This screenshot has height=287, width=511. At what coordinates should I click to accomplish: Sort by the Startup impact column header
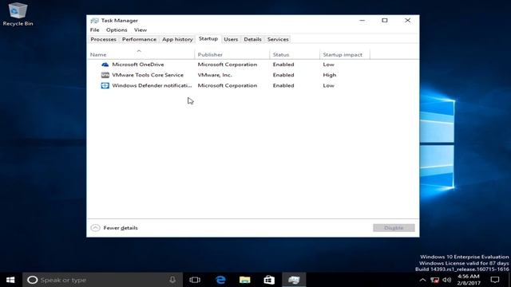pos(345,54)
